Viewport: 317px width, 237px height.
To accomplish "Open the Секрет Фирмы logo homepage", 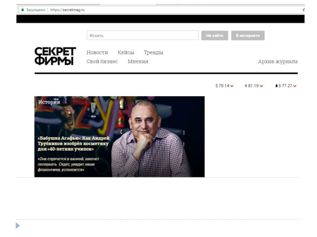I will pos(55,56).
